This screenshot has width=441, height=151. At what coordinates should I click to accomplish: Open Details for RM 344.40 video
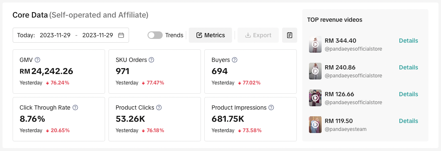[408, 41]
